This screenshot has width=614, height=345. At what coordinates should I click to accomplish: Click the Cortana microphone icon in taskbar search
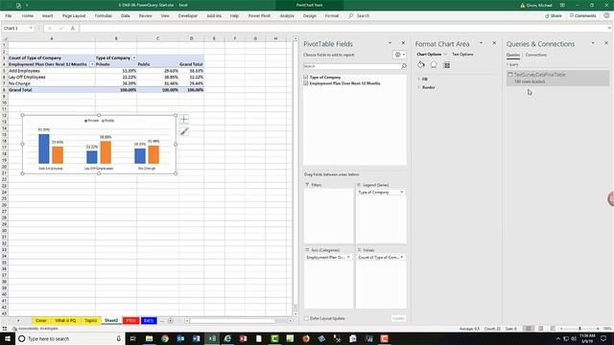(x=119, y=338)
